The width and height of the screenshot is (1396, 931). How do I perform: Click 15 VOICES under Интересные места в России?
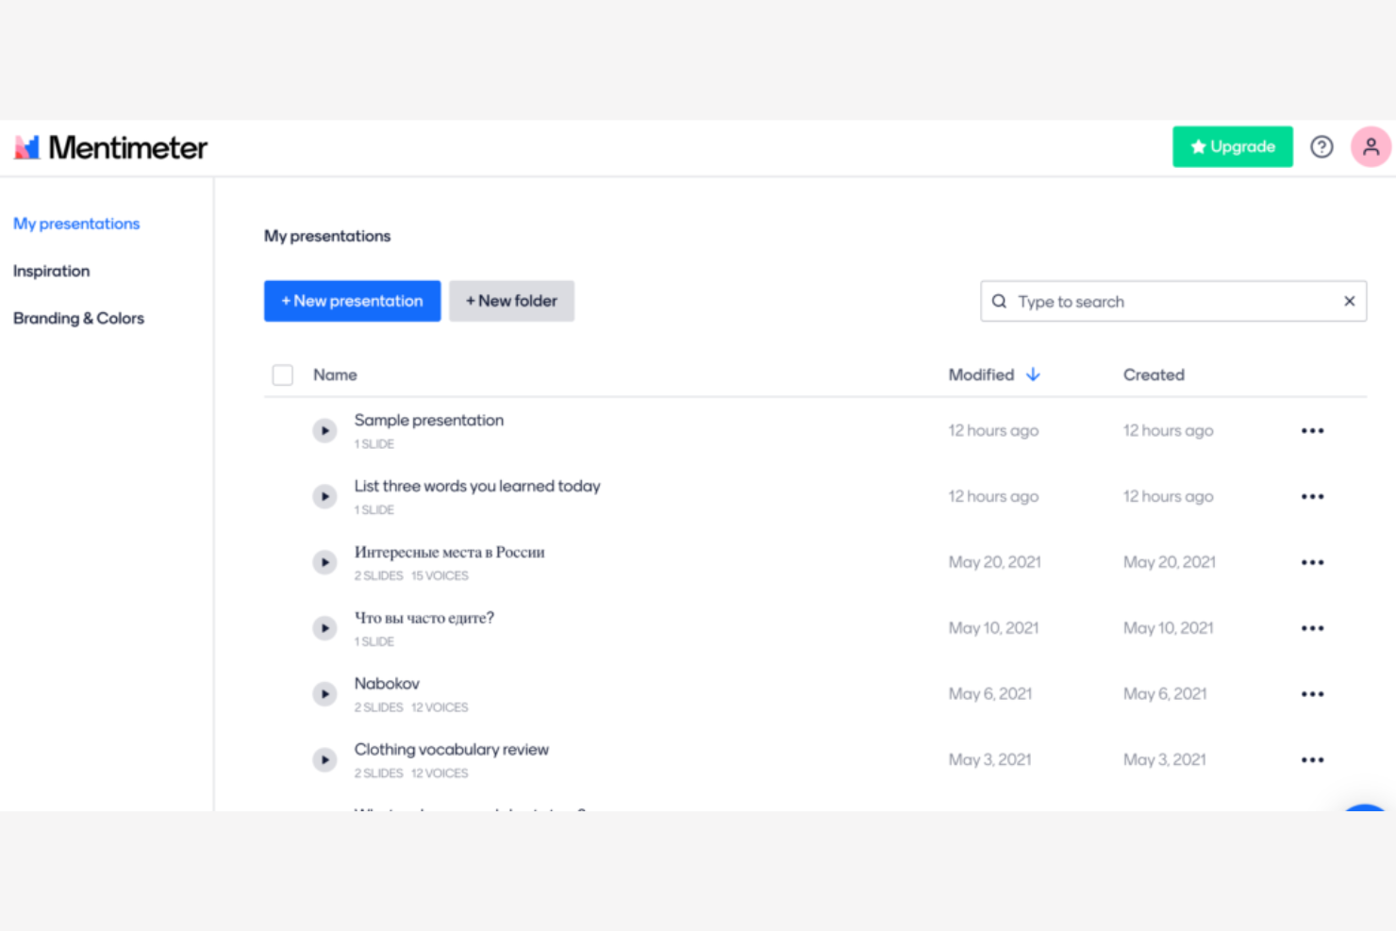pyautogui.click(x=440, y=576)
